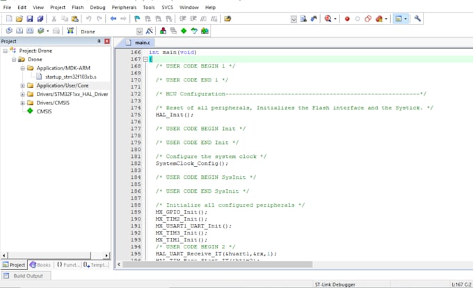
Task: Start debug session with magnifier icon
Action: point(328,19)
